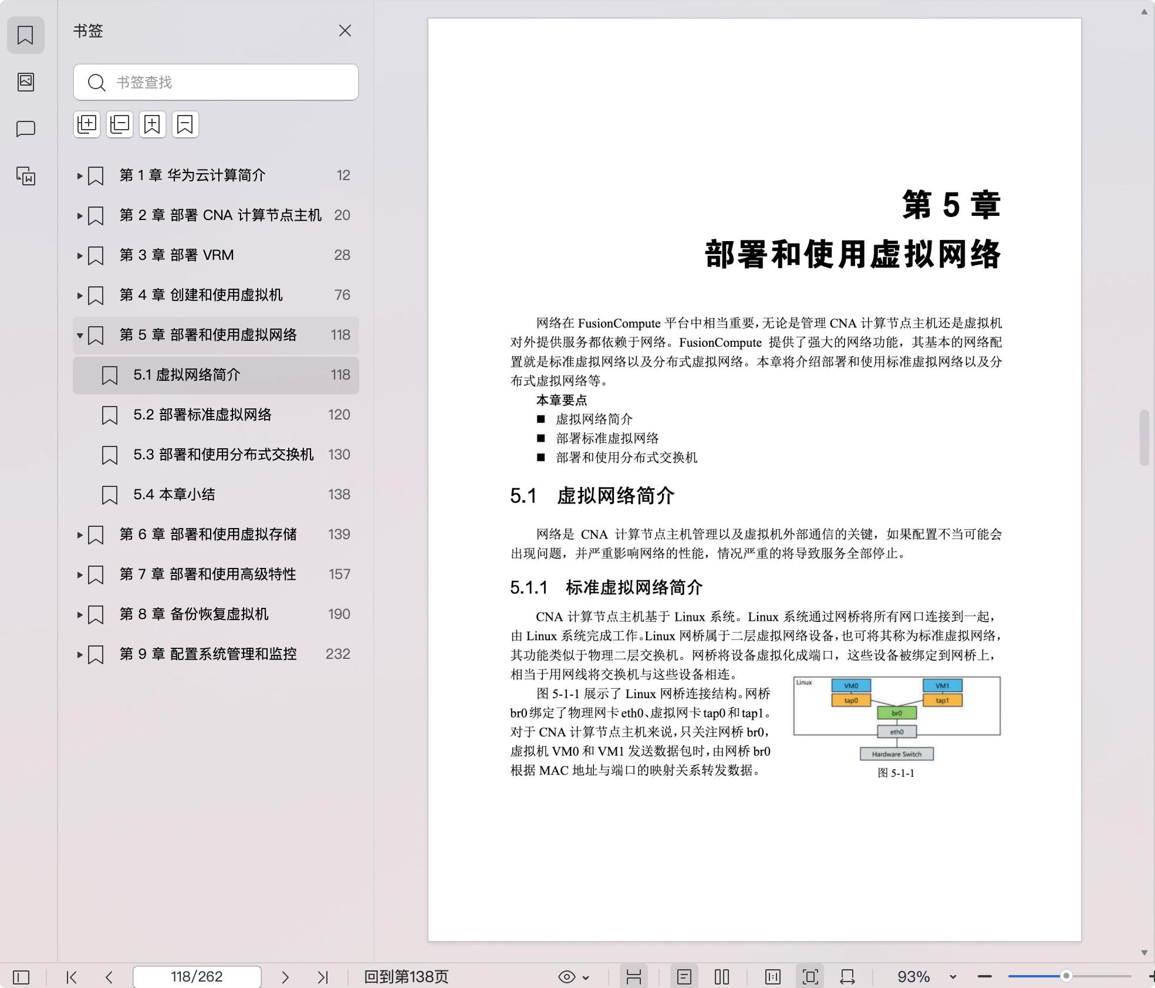Image resolution: width=1155 pixels, height=988 pixels.
Task: Expand 第 9 章 配置系统管理和监控
Action: [79, 654]
